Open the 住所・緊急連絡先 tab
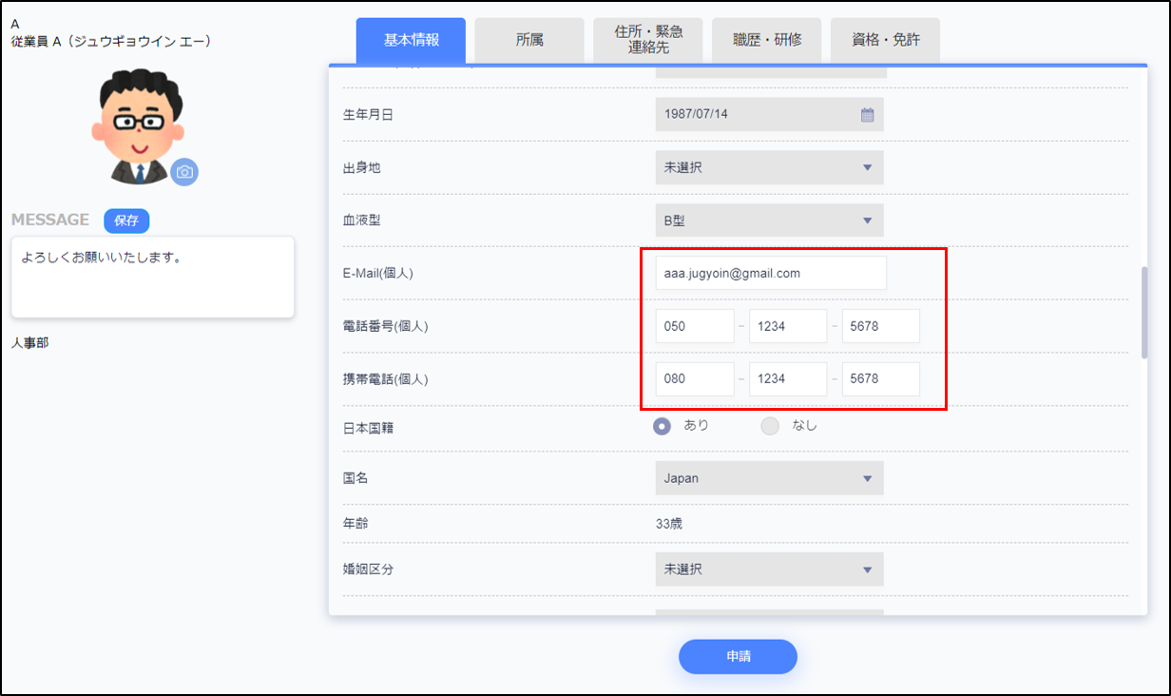This screenshot has width=1171, height=696. click(x=648, y=40)
